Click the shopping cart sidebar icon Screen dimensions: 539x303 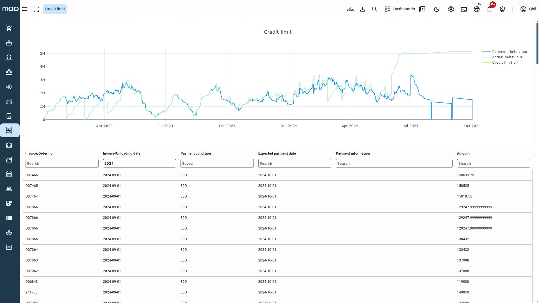9,28
